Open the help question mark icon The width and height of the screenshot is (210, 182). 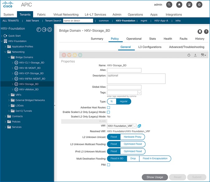(206, 31)
